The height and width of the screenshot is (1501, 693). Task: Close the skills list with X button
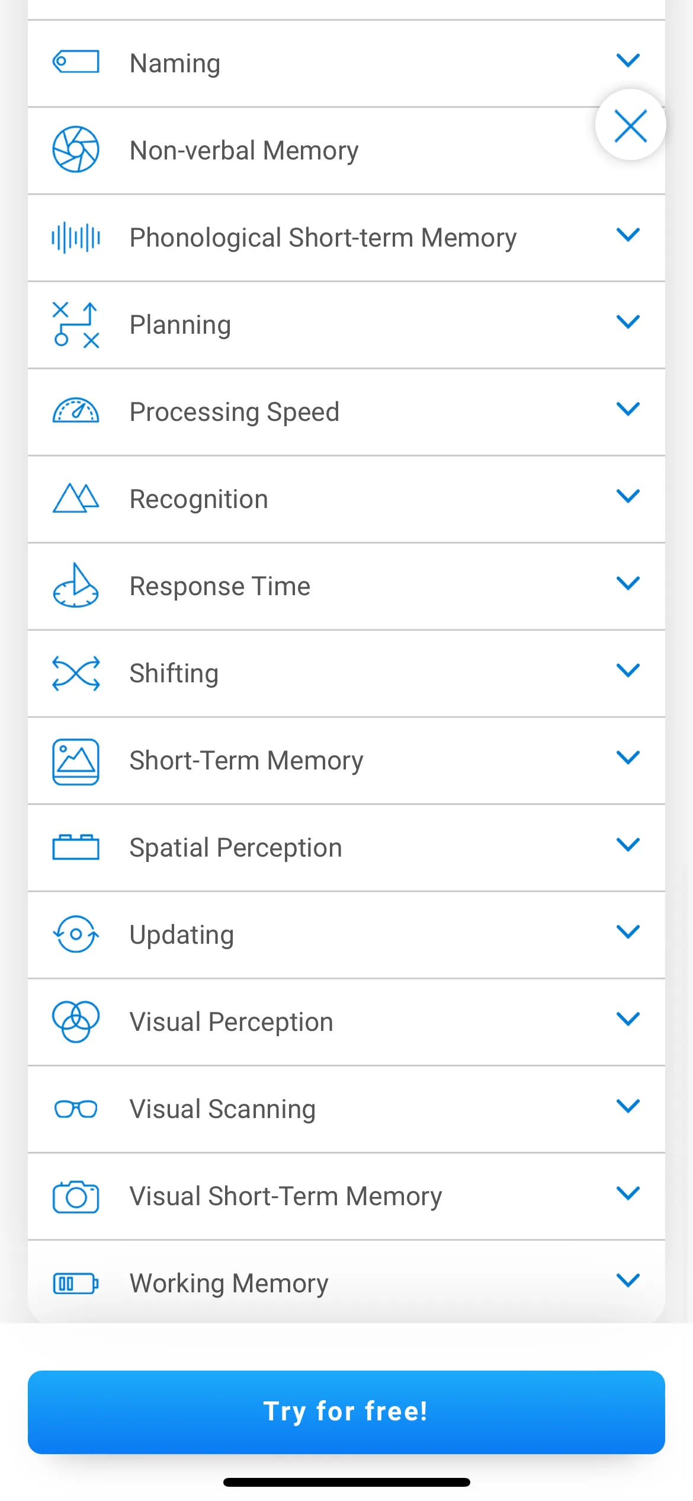point(631,125)
